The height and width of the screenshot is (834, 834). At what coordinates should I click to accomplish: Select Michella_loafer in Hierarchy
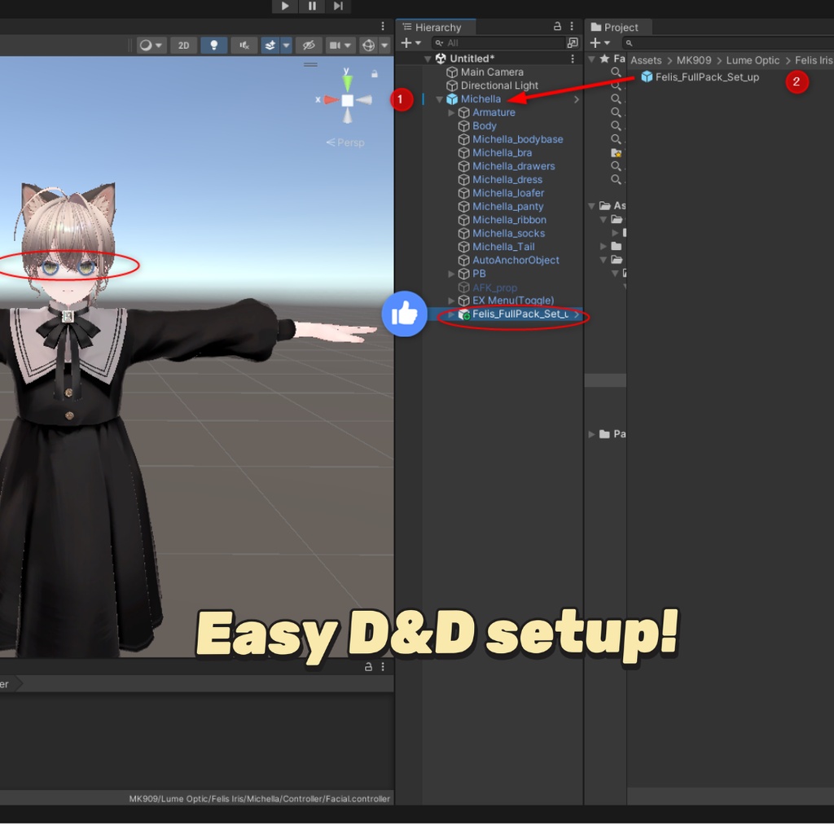click(x=508, y=193)
